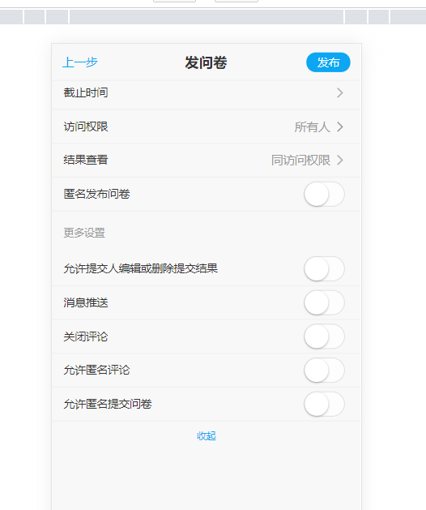This screenshot has width=426, height=510.
Task: Expand 访问权限 chevron arrow
Action: point(340,126)
